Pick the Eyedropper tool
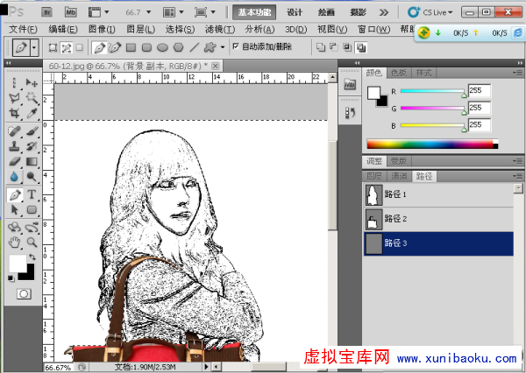Image resolution: width=526 pixels, height=373 pixels. (32, 114)
